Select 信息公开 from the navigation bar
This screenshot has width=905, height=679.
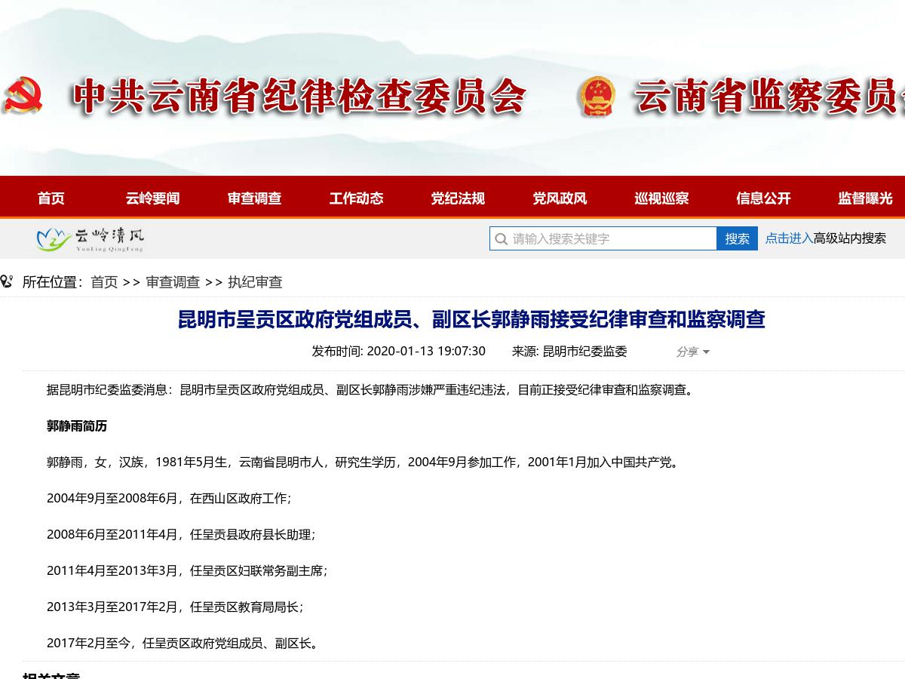(763, 198)
